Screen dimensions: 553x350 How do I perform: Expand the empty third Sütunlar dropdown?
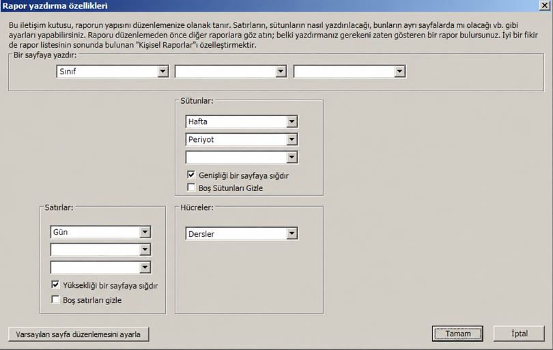point(292,157)
